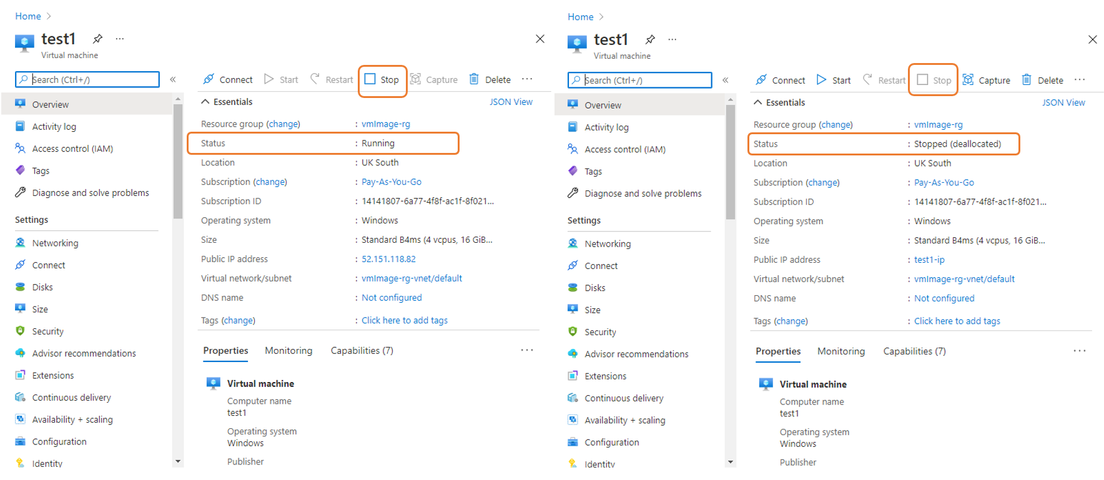The width and height of the screenshot is (1104, 480).
Task: Open JSON View in the right panel
Action: click(x=1063, y=102)
